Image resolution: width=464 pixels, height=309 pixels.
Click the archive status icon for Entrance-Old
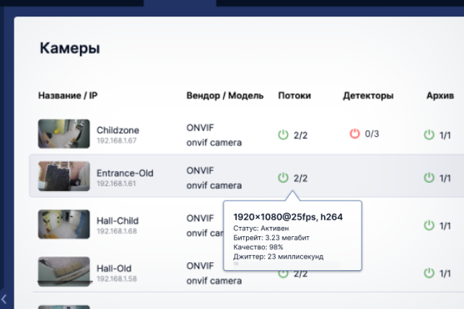tap(429, 178)
